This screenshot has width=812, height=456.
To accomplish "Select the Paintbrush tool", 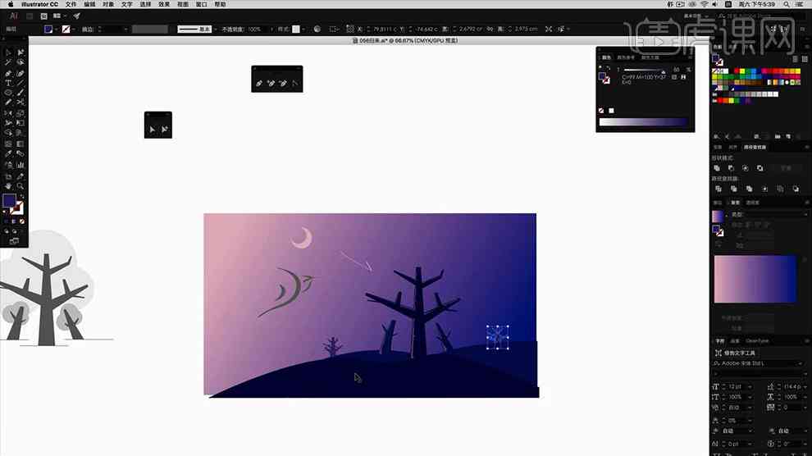I will [21, 93].
